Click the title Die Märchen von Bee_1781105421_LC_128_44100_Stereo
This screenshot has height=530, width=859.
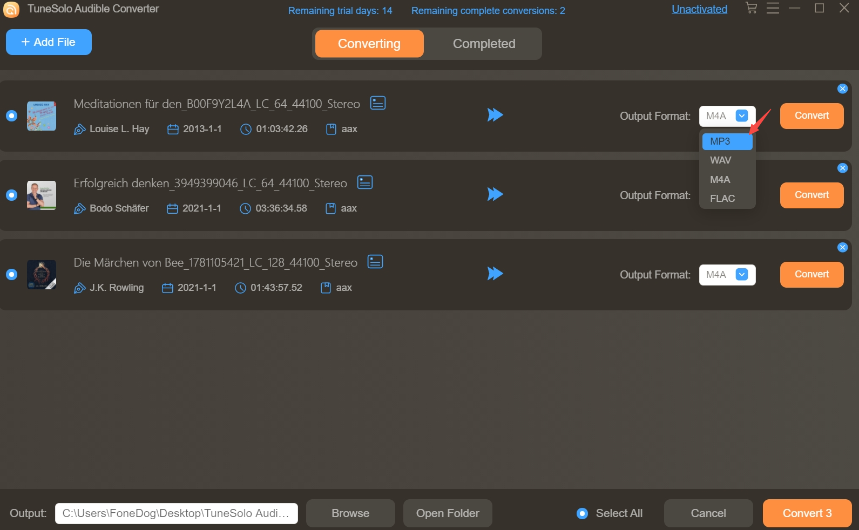pyautogui.click(x=215, y=262)
